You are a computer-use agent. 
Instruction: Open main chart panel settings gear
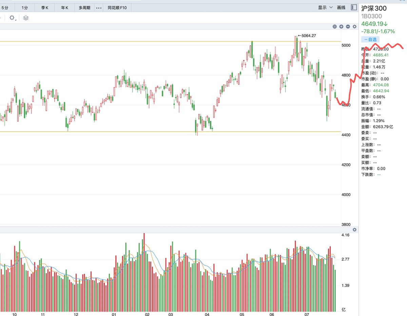pyautogui.click(x=355, y=26)
